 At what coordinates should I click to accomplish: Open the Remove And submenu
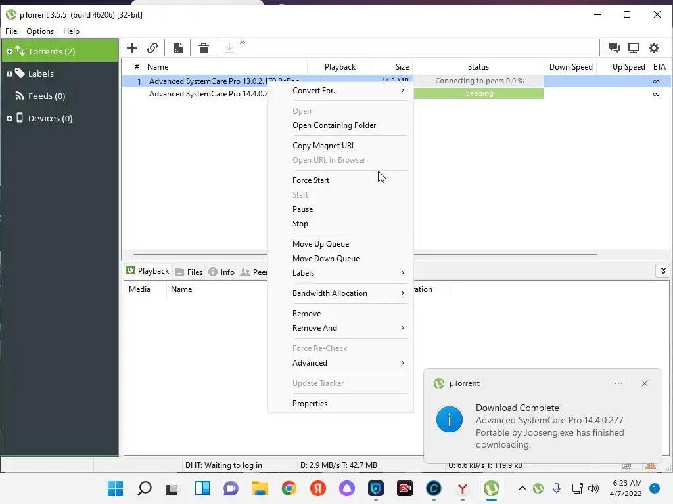(341, 328)
